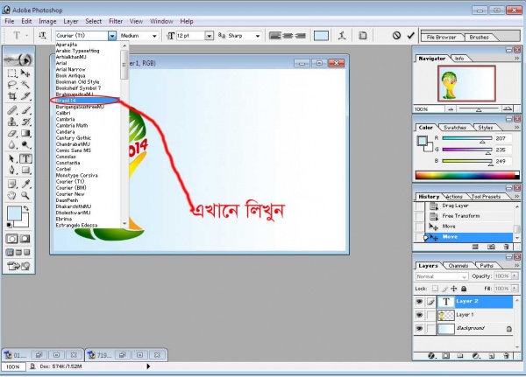
Task: Hide Layer 1 visibility eye
Action: pos(419,315)
